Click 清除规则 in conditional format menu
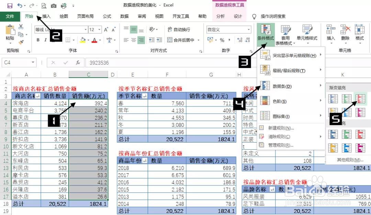Viewport: 371px width, 215px height. (x=291, y=136)
